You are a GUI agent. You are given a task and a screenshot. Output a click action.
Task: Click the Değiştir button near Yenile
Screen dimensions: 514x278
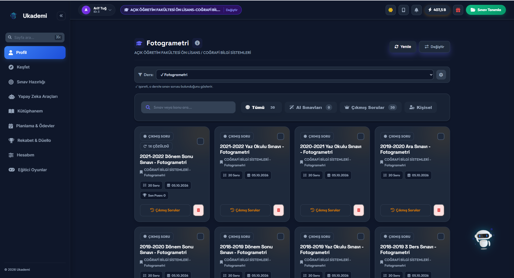tap(434, 47)
